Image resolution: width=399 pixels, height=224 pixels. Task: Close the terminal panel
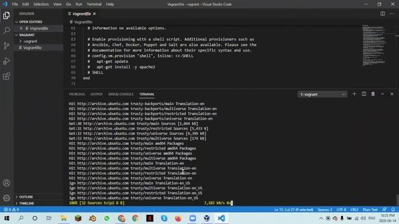pos(392,94)
